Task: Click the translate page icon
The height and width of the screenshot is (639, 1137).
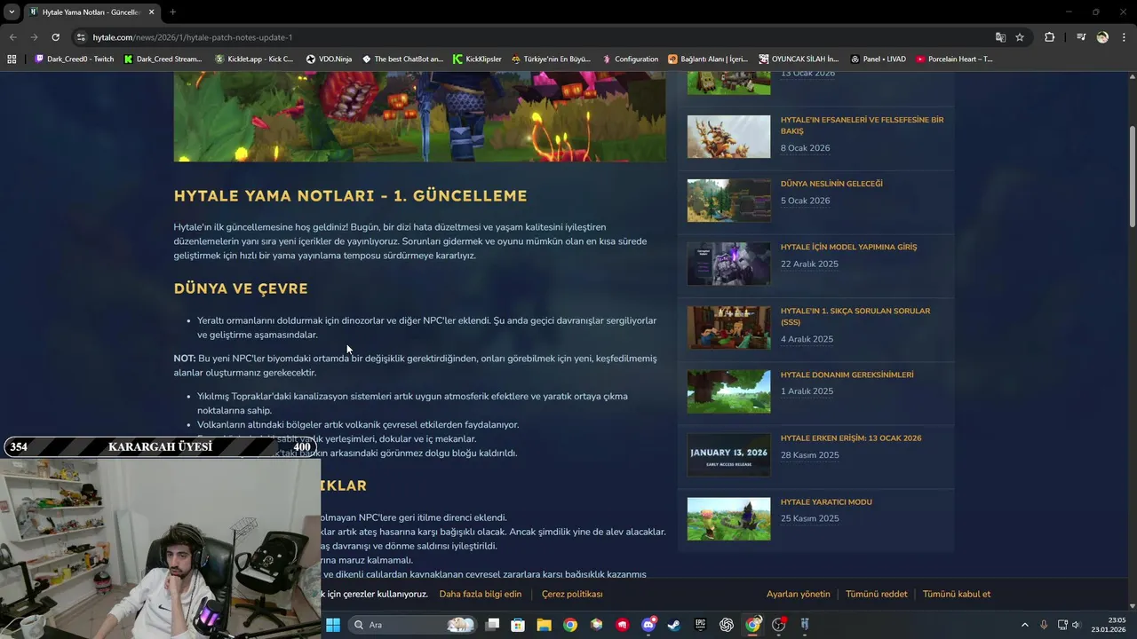Action: (1000, 37)
